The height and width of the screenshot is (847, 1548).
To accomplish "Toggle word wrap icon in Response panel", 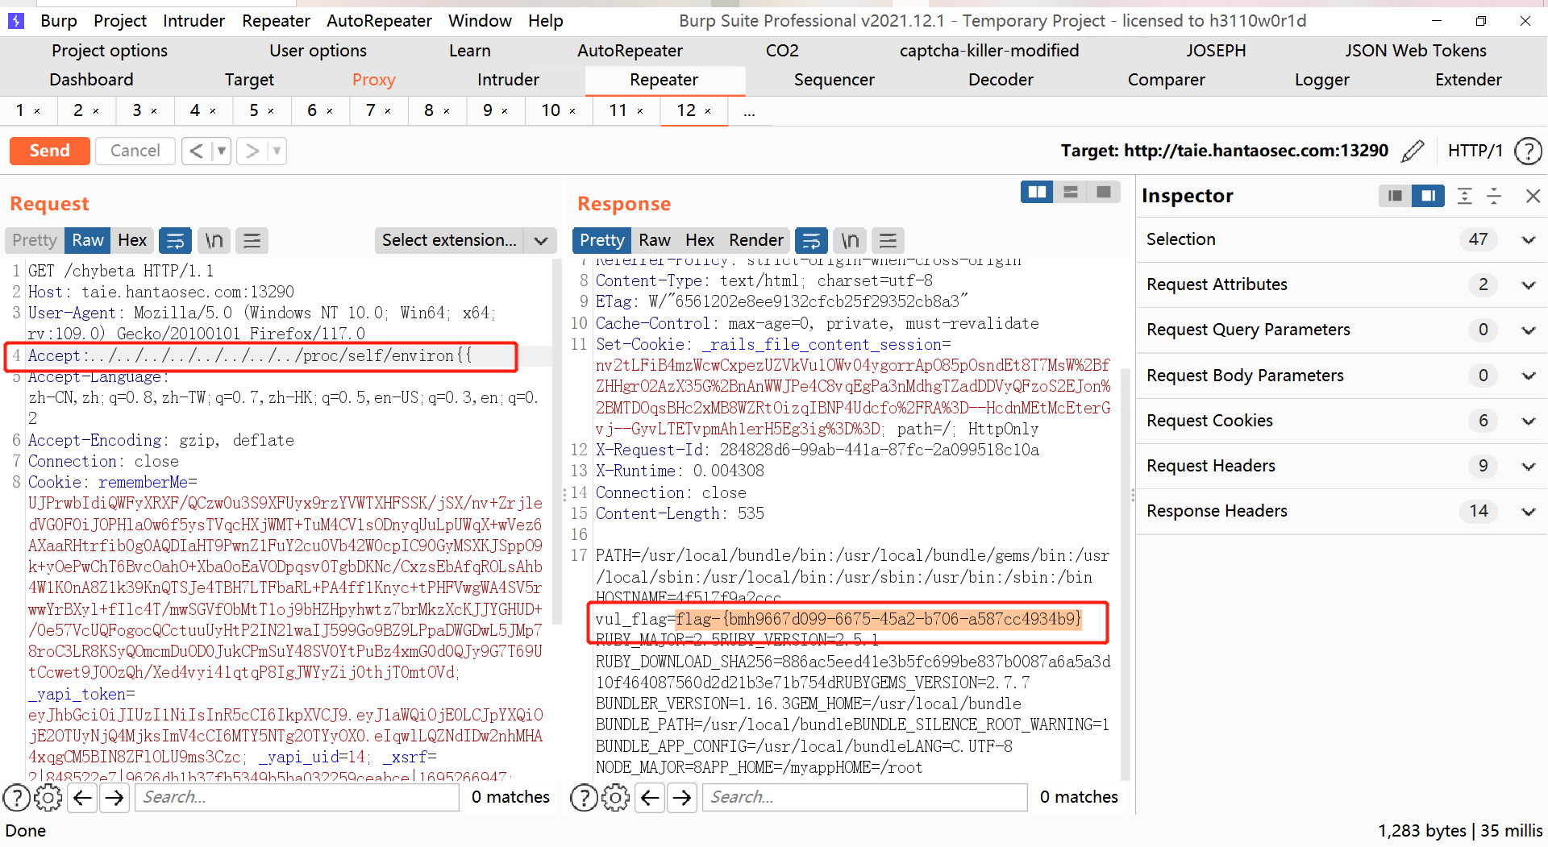I will pyautogui.click(x=811, y=240).
